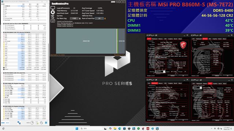Open RunMemtestPro settings gear icon
This screenshot has width=234, height=131.
(53, 12)
